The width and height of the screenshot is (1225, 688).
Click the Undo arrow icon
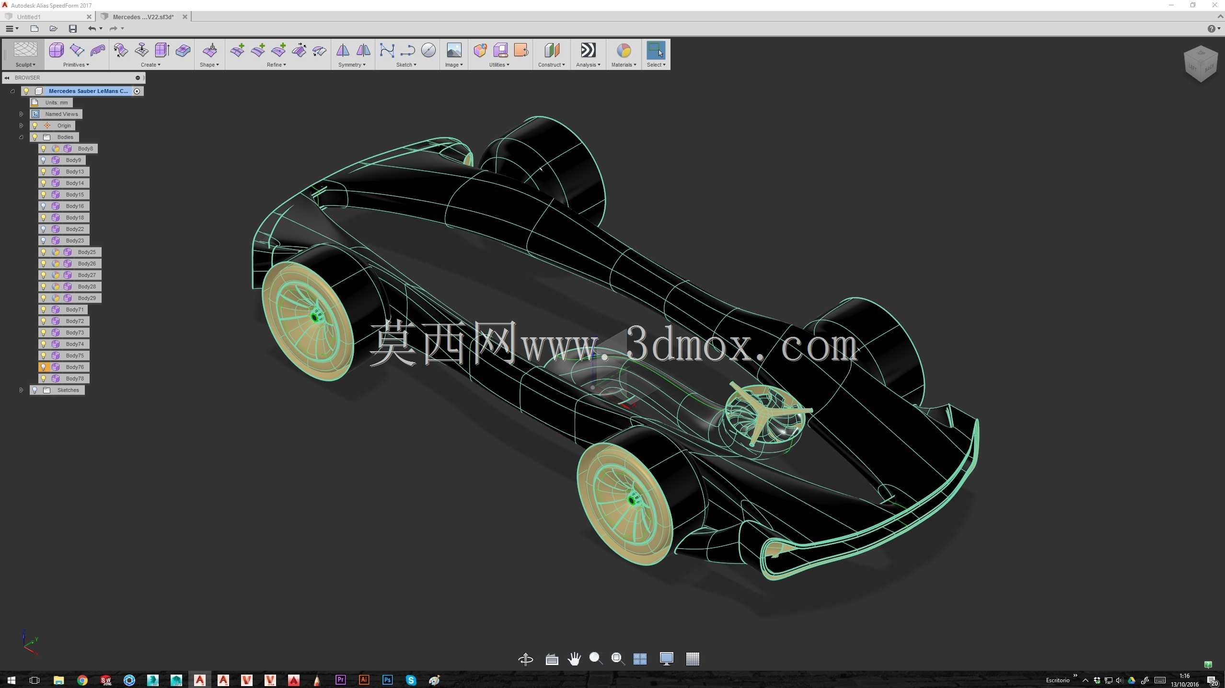click(92, 29)
